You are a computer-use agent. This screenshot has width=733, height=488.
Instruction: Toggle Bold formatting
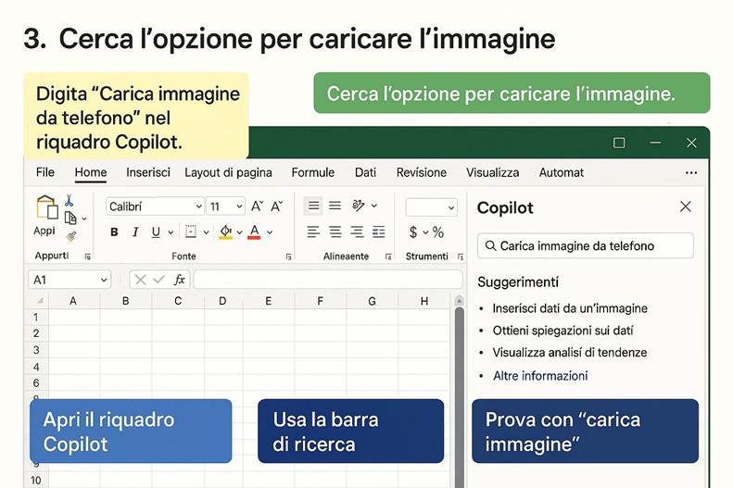(x=114, y=232)
